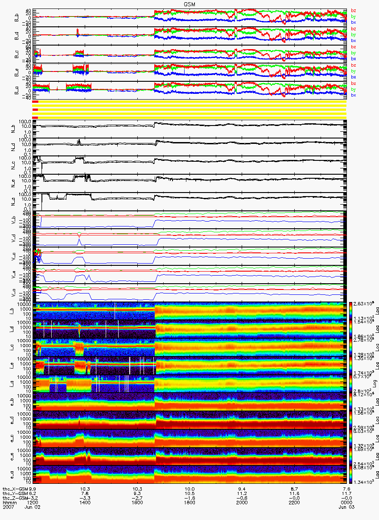Screen dimensions: 379x520
Task: Select the B_b panel axis label
Action: [x=16, y=18]
